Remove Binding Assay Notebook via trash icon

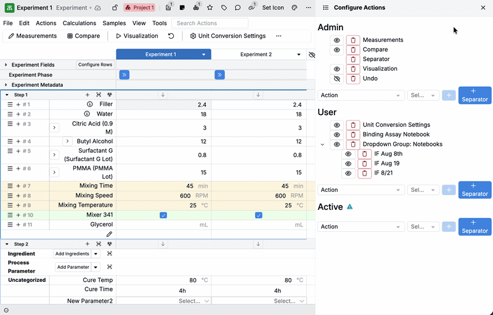(x=352, y=135)
